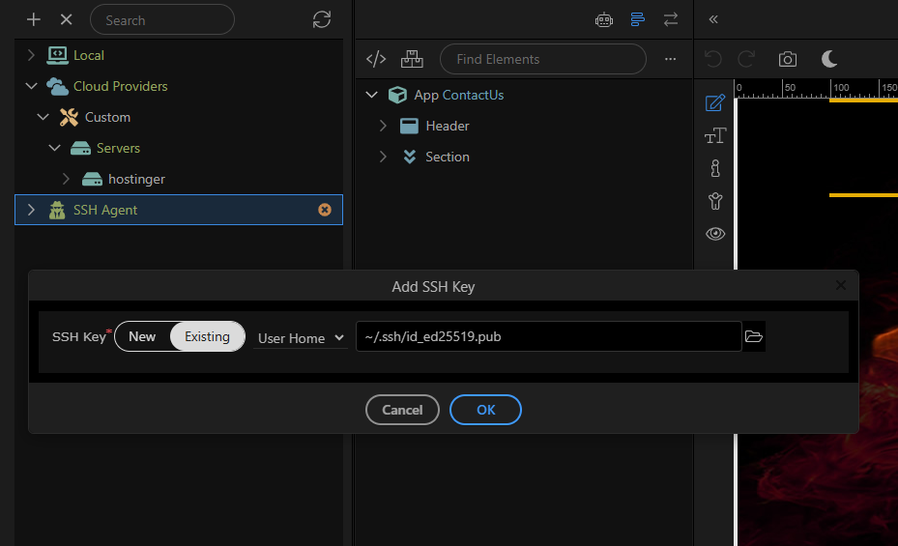The image size is (898, 546).
Task: Expand the Local tree node
Action: pyautogui.click(x=32, y=55)
